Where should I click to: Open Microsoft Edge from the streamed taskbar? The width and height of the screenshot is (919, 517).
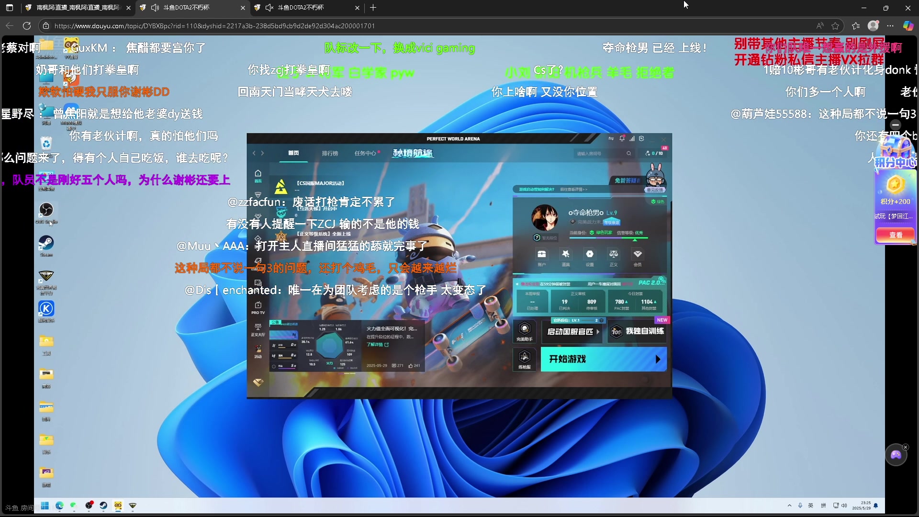(59, 506)
